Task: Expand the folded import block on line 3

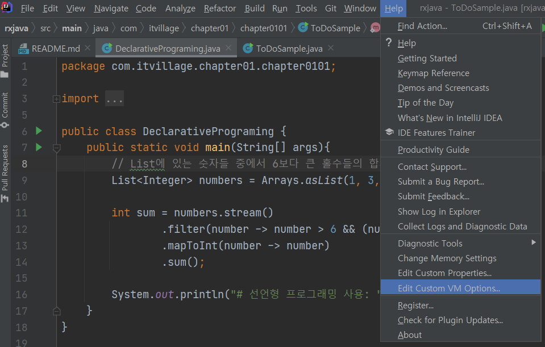Action: (x=56, y=99)
